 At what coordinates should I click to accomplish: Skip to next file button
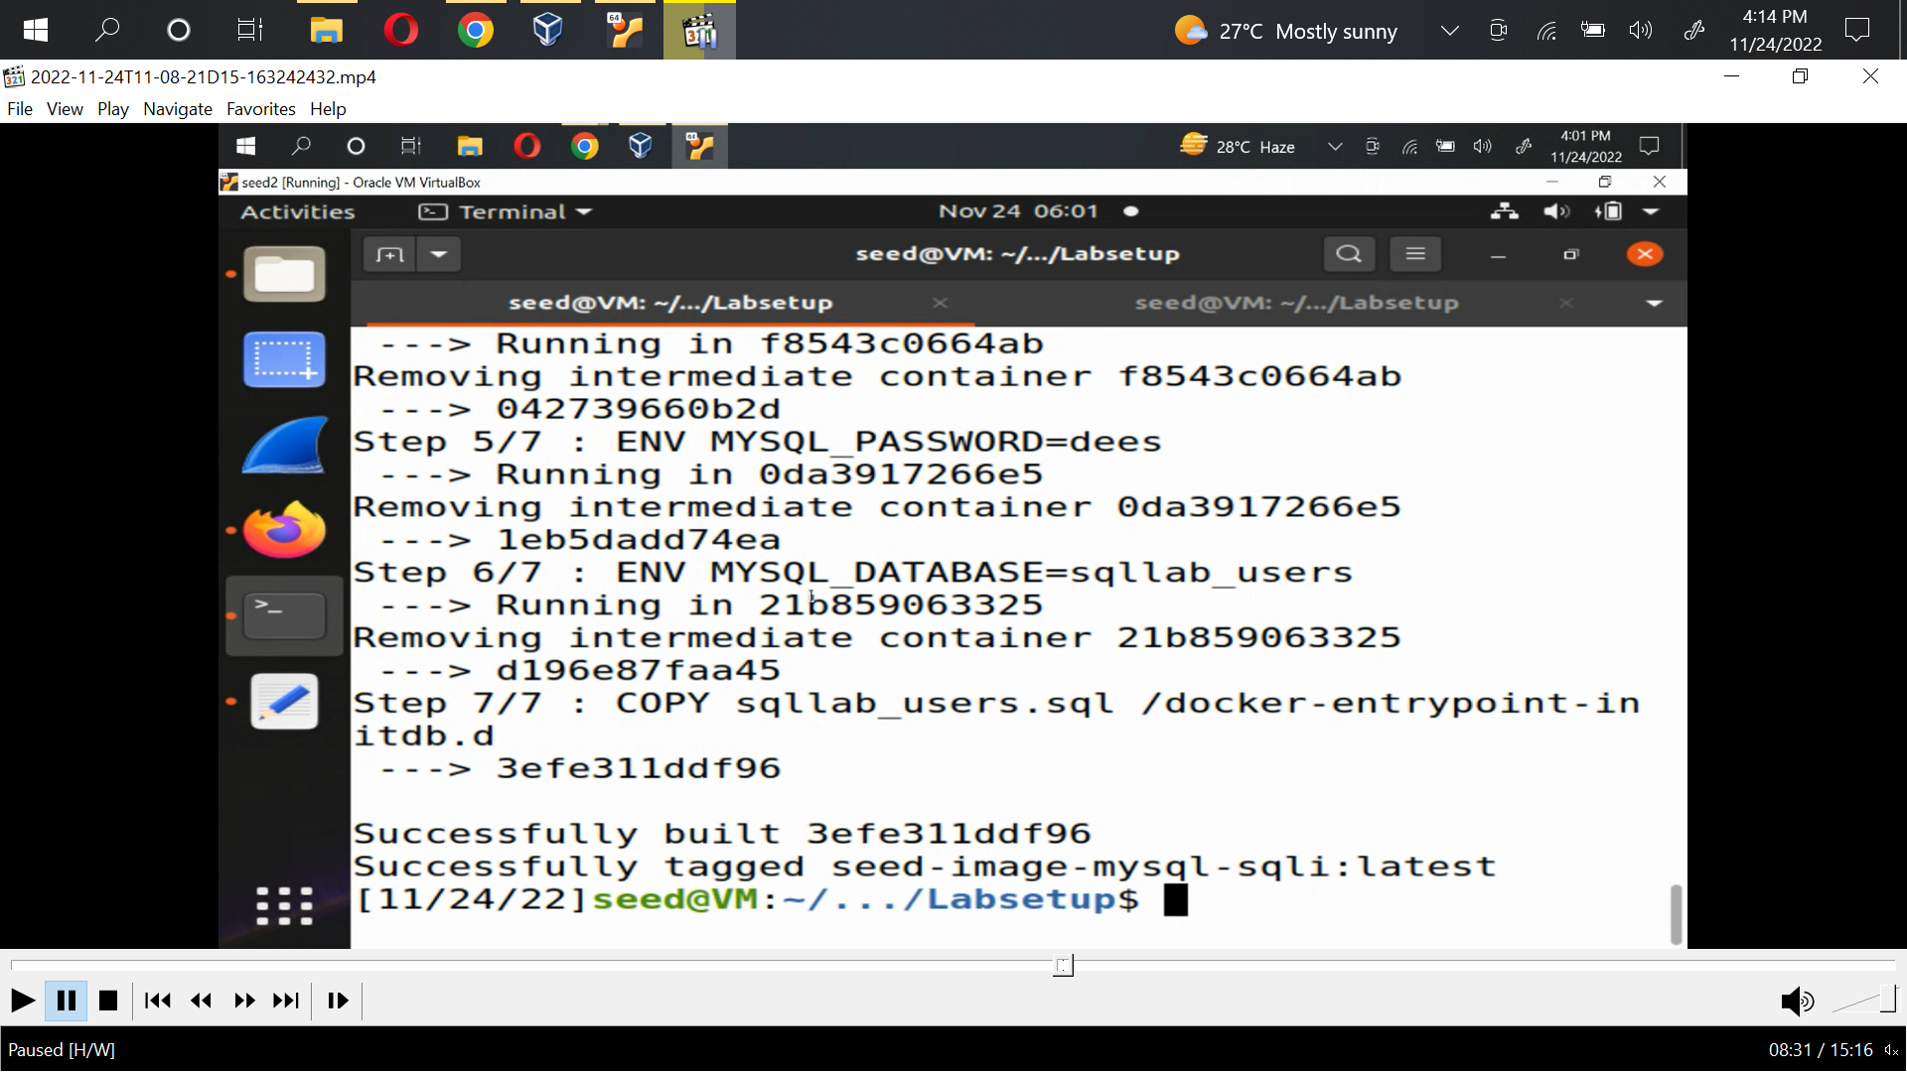(x=286, y=1001)
